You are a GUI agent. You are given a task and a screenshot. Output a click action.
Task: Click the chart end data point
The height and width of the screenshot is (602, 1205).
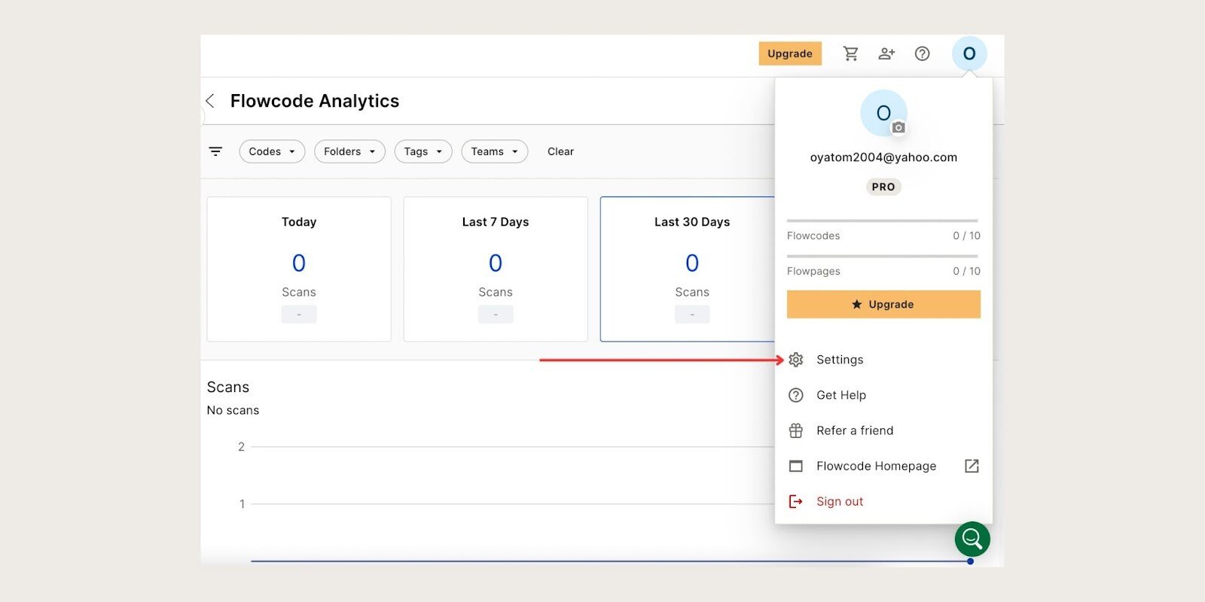click(x=970, y=561)
